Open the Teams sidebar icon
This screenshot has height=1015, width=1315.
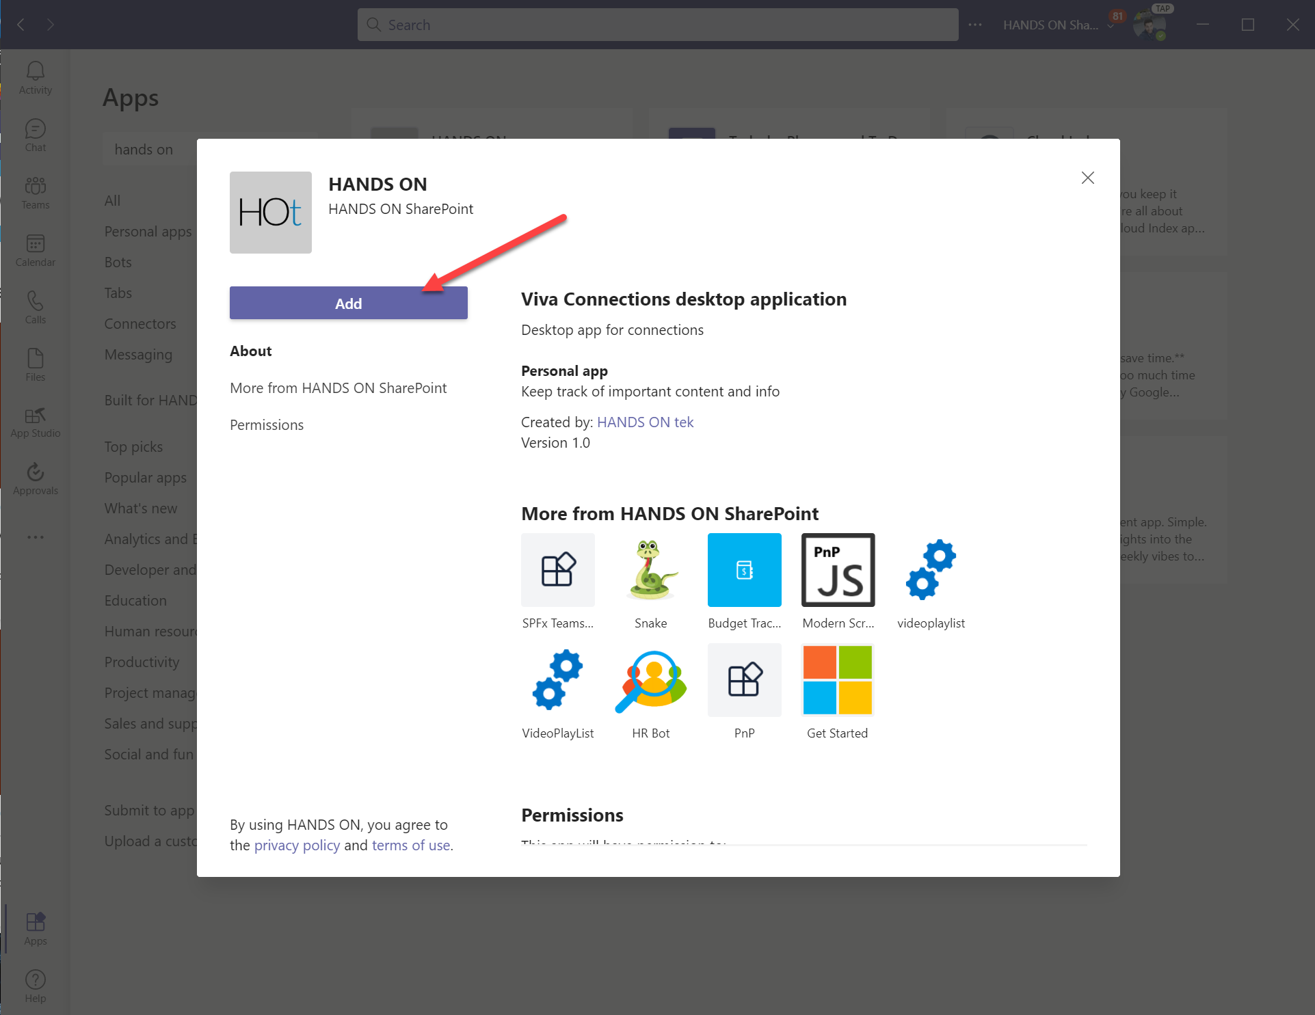pyautogui.click(x=35, y=192)
